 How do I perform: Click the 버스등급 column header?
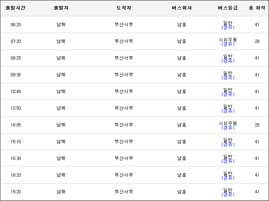click(228, 8)
